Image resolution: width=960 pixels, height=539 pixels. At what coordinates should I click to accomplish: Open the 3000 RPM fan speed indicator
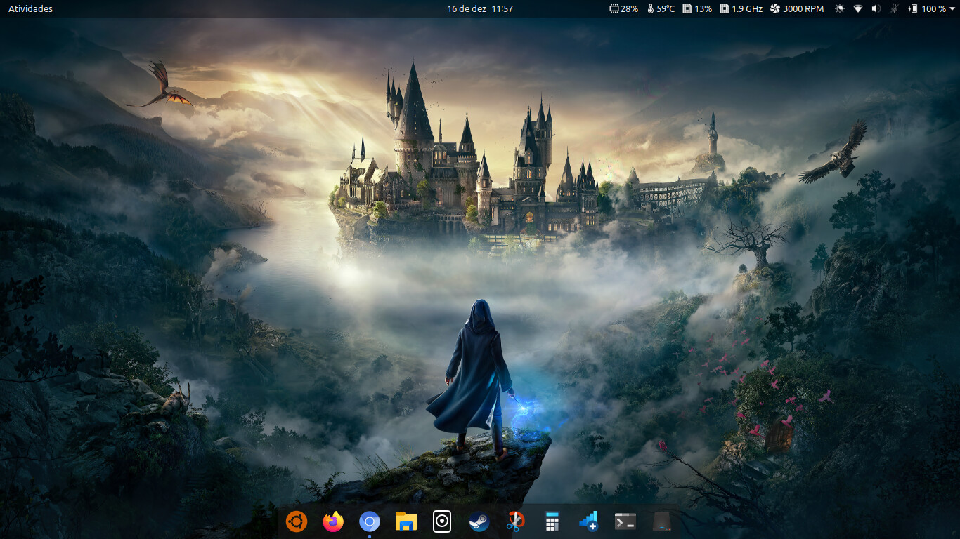click(797, 9)
